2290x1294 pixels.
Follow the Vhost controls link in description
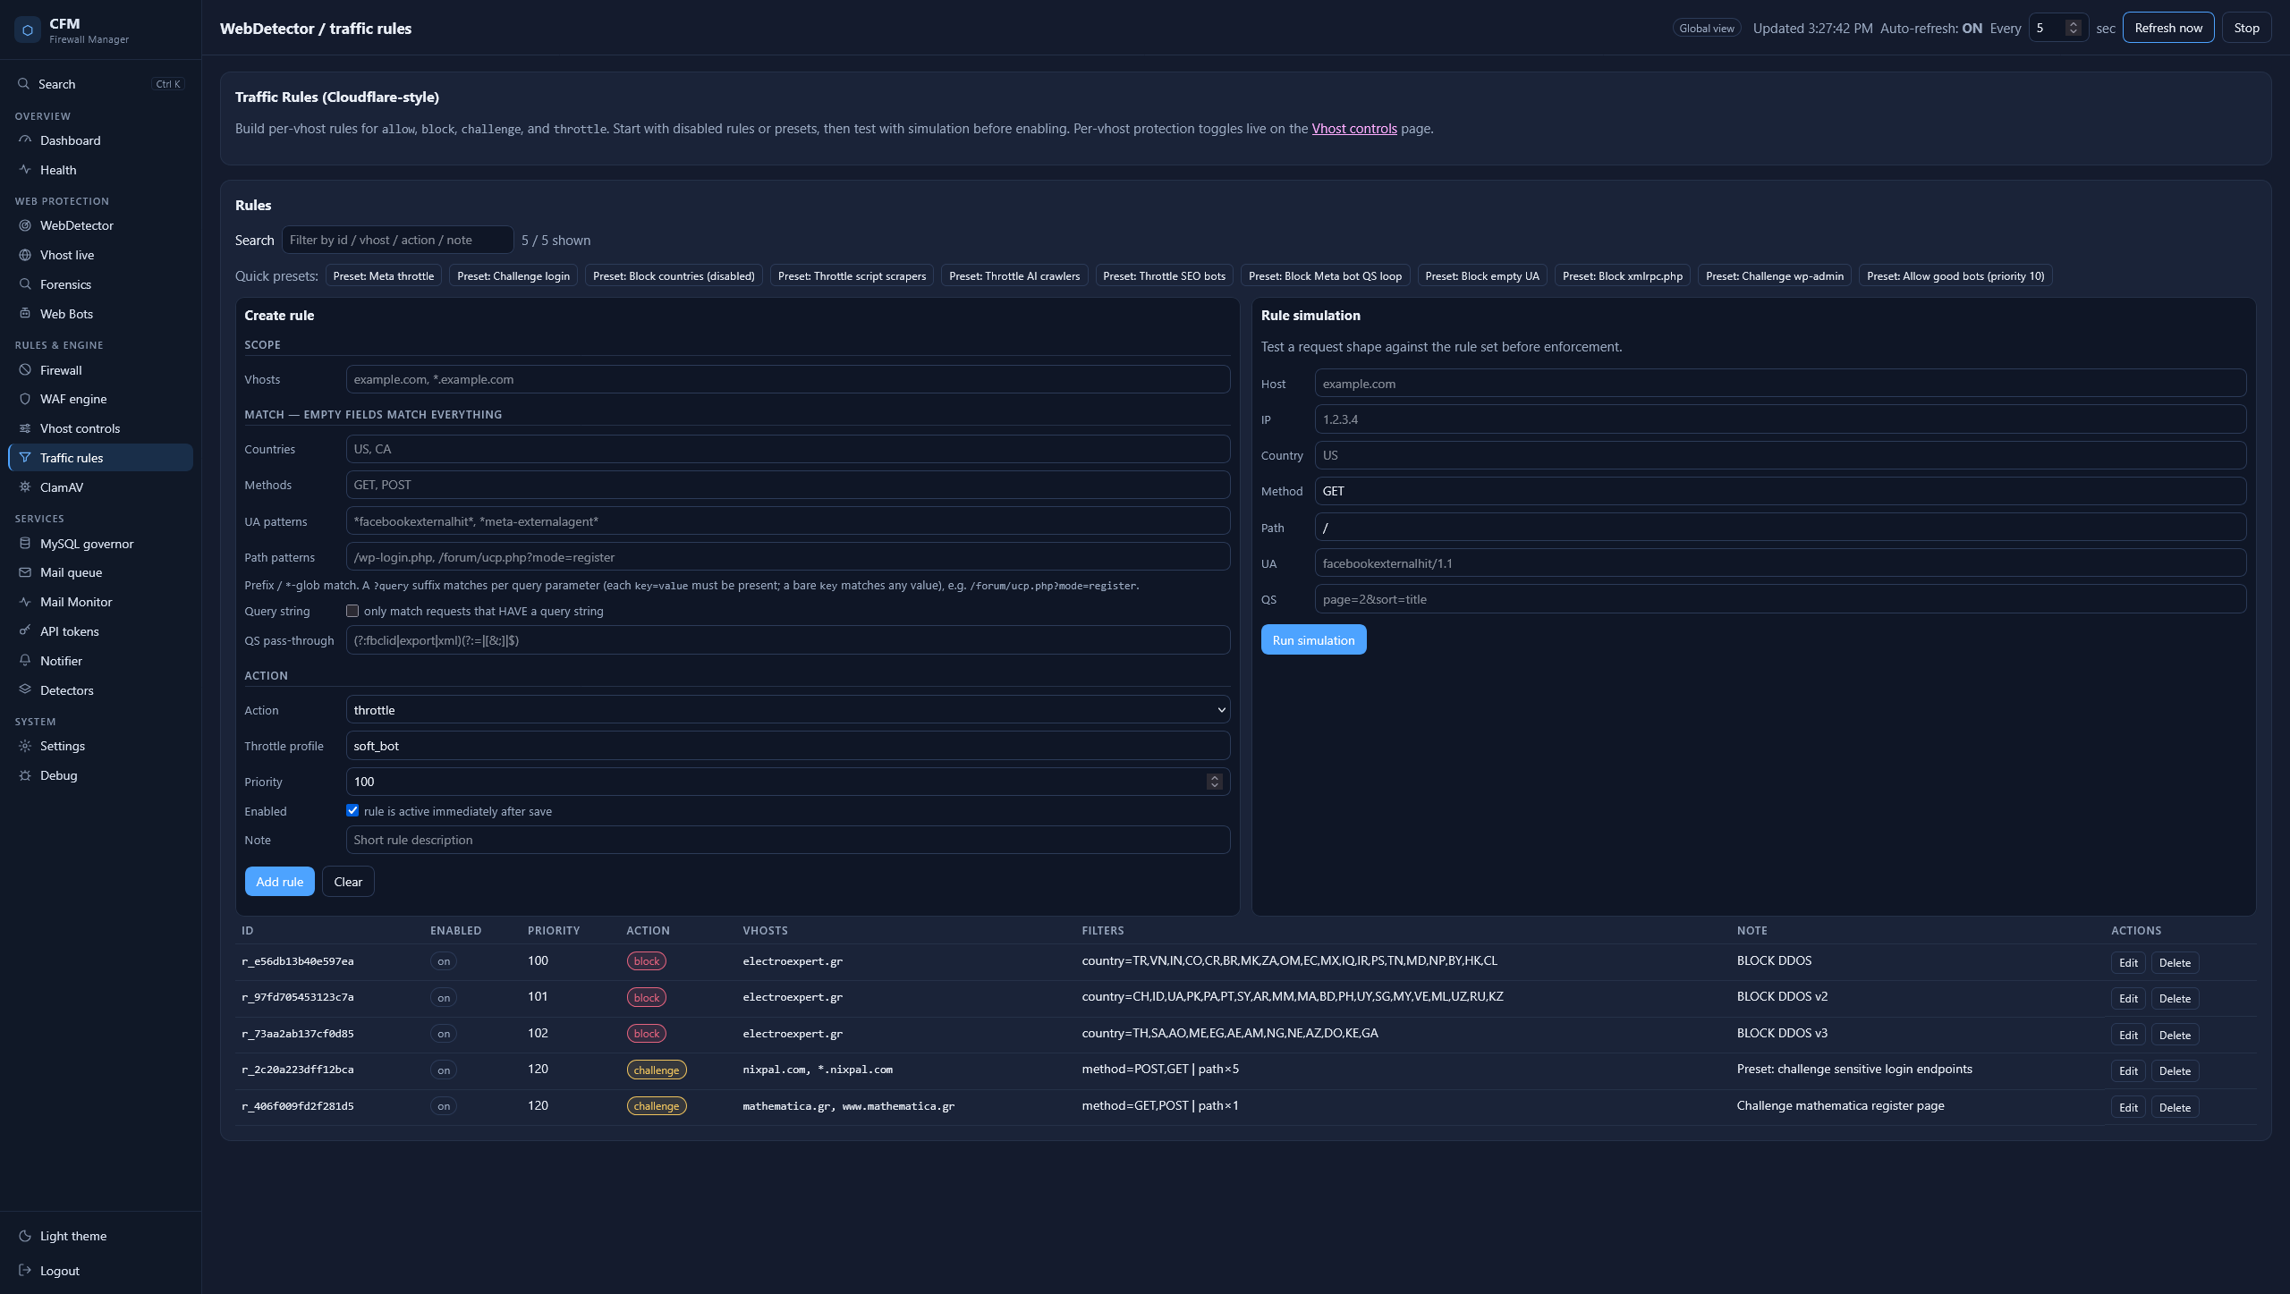[1354, 129]
